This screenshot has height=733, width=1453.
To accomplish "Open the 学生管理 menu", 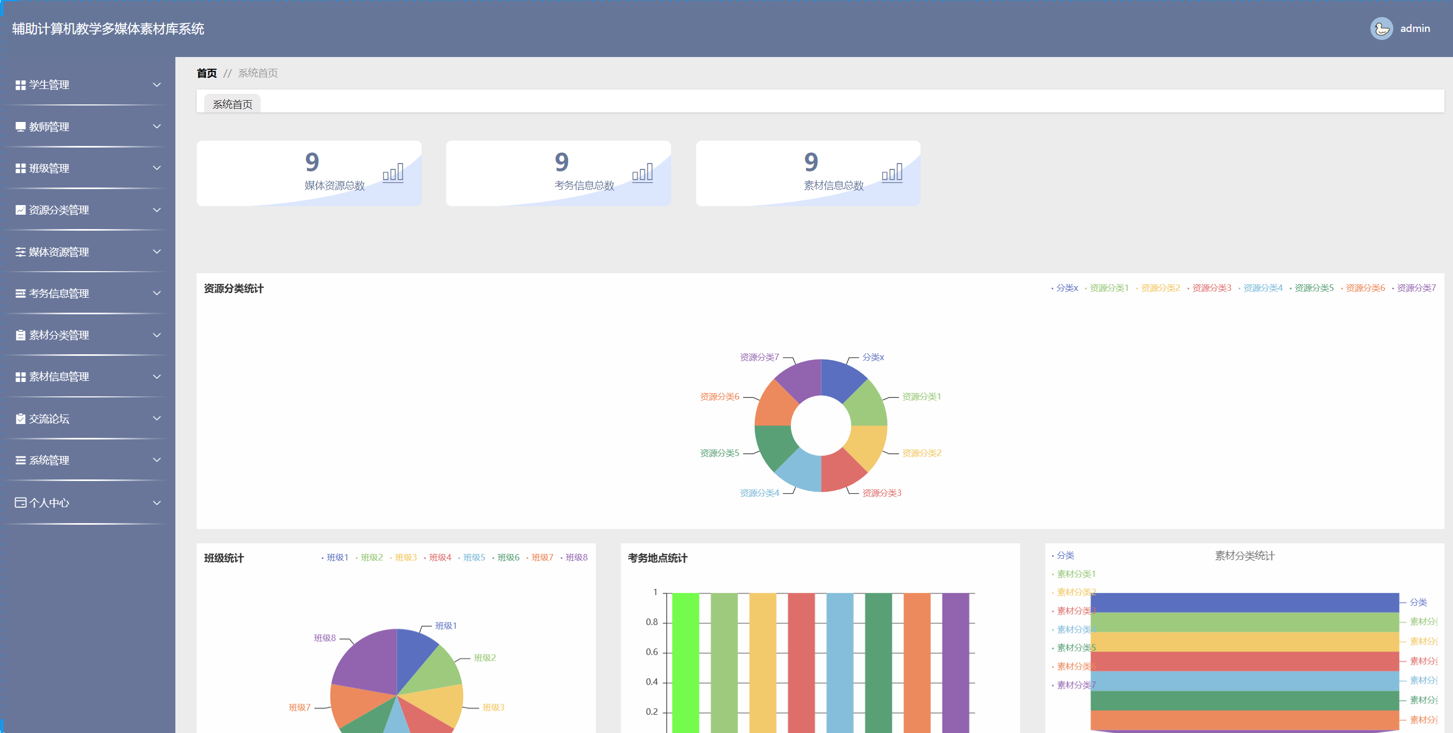I will tap(87, 85).
